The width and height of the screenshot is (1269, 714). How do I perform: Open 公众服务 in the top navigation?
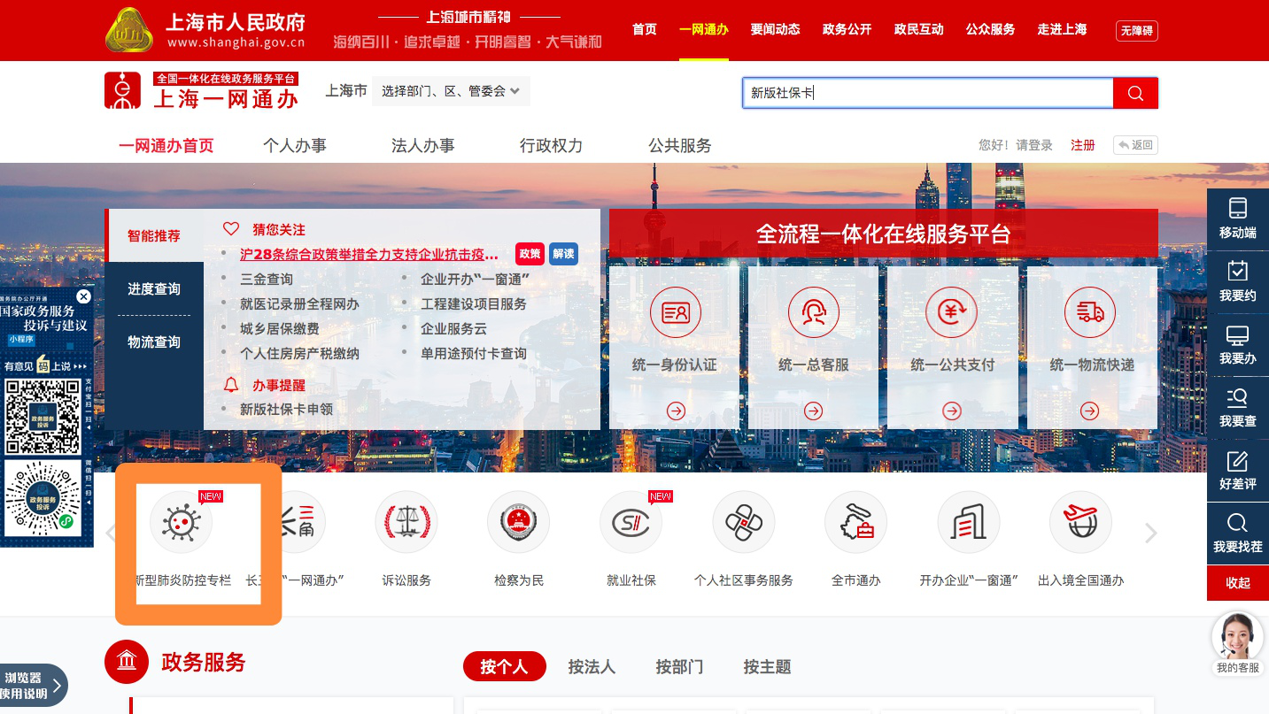[990, 29]
